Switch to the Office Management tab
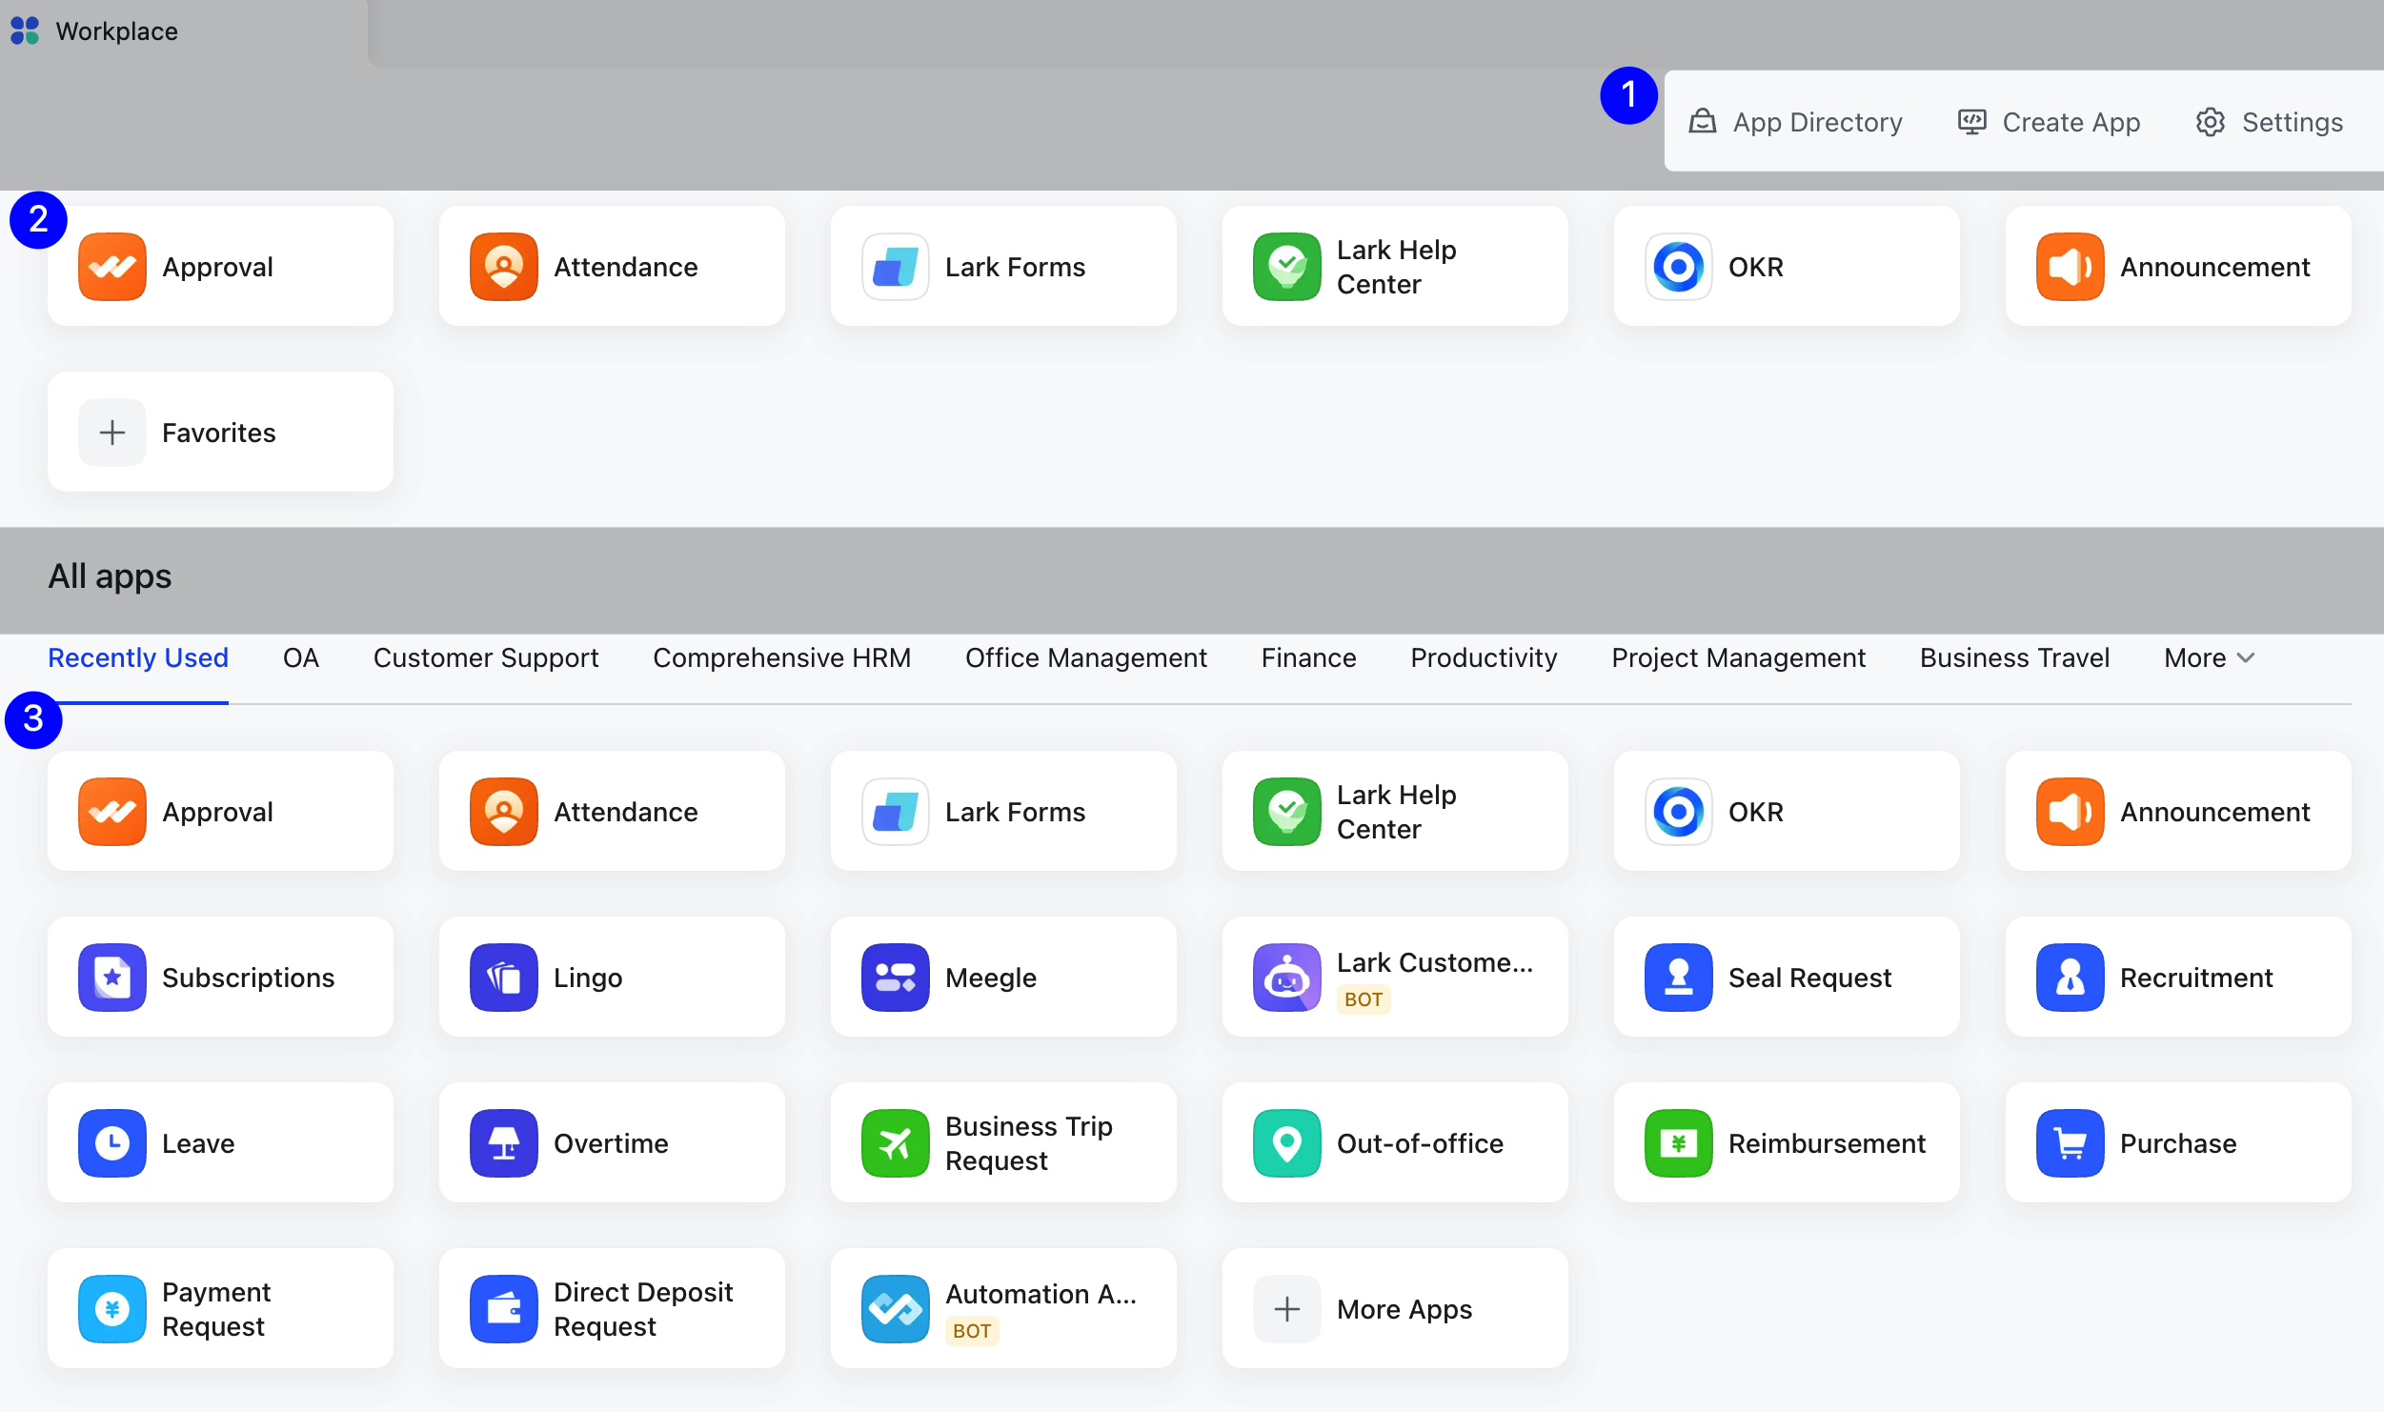Screen dimensions: 2384x1412 (1086, 657)
